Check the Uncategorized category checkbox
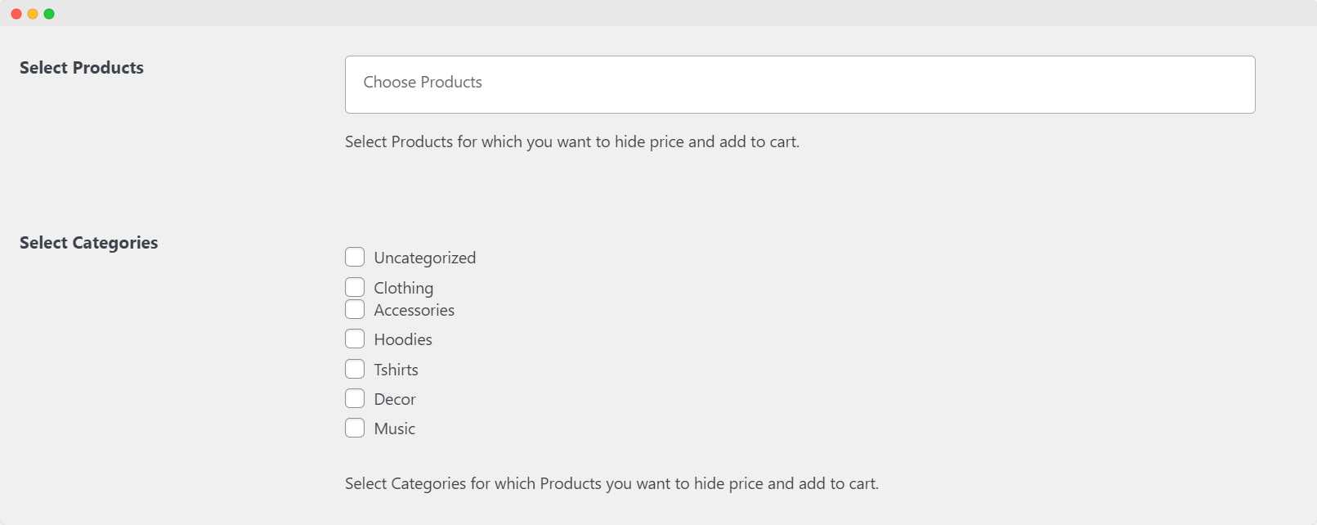 (355, 257)
